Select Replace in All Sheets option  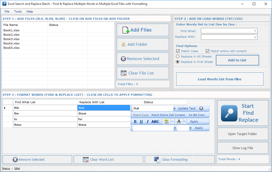point(178,56)
